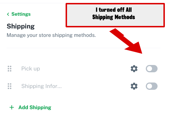The image size is (170, 138).
Task: Turn on the Shipping Infor... toggle
Action: (152, 86)
